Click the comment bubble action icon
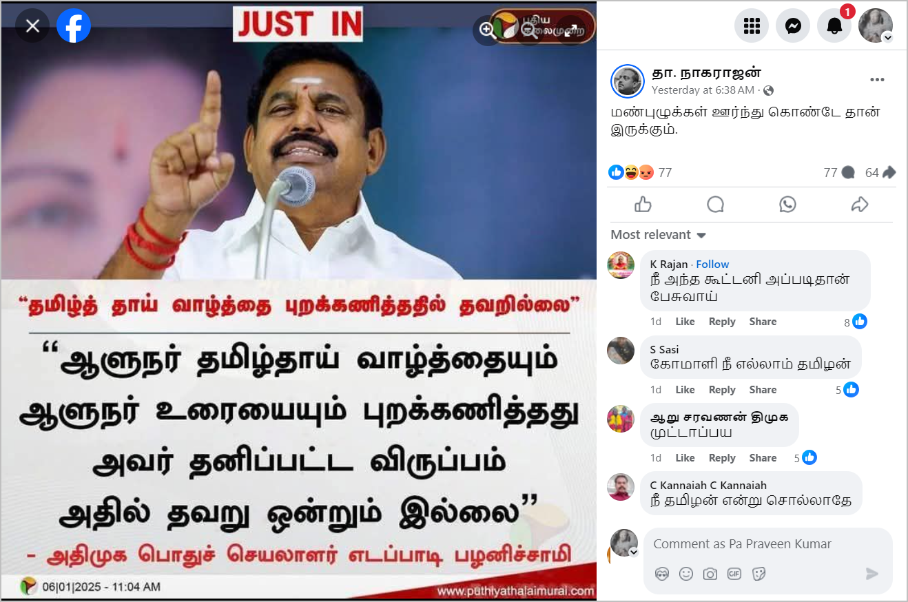The height and width of the screenshot is (602, 908). [x=716, y=204]
